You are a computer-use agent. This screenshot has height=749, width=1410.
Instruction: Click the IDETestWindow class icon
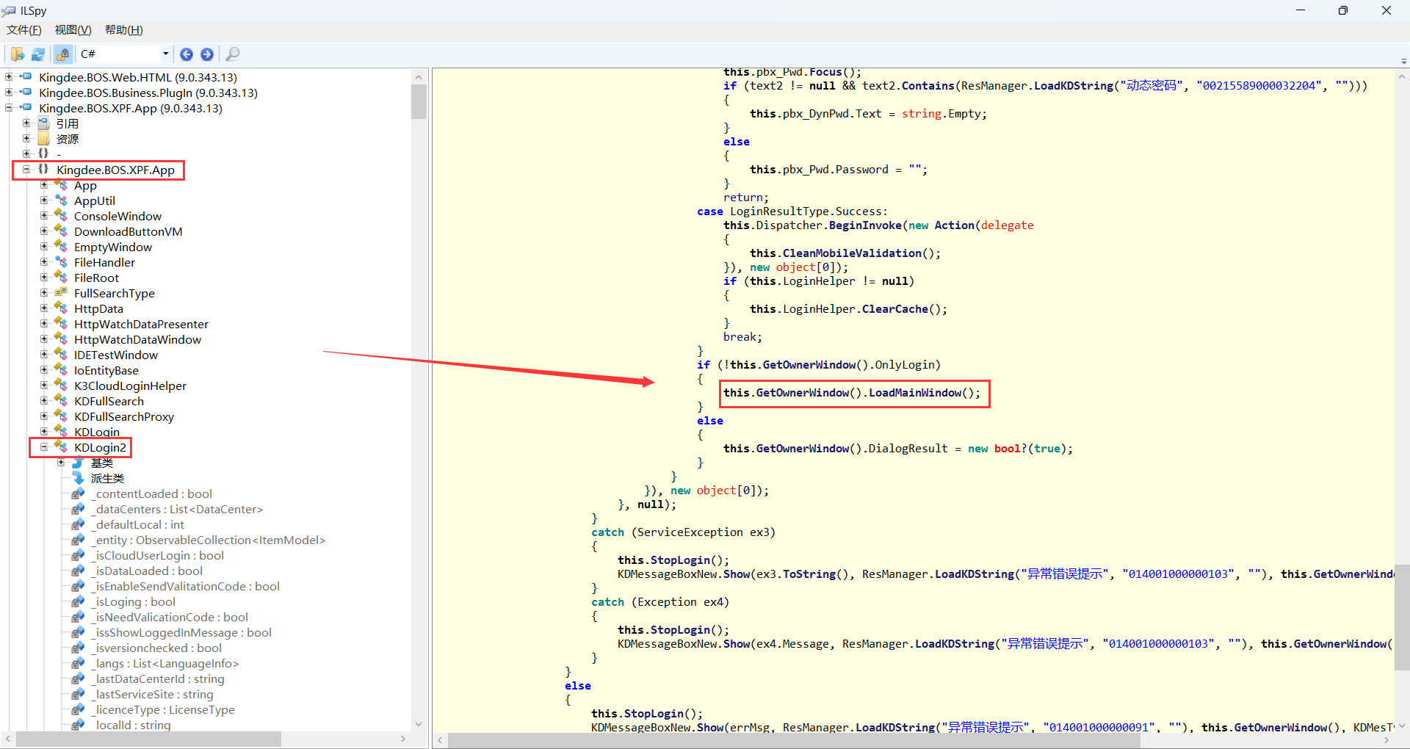click(x=62, y=355)
